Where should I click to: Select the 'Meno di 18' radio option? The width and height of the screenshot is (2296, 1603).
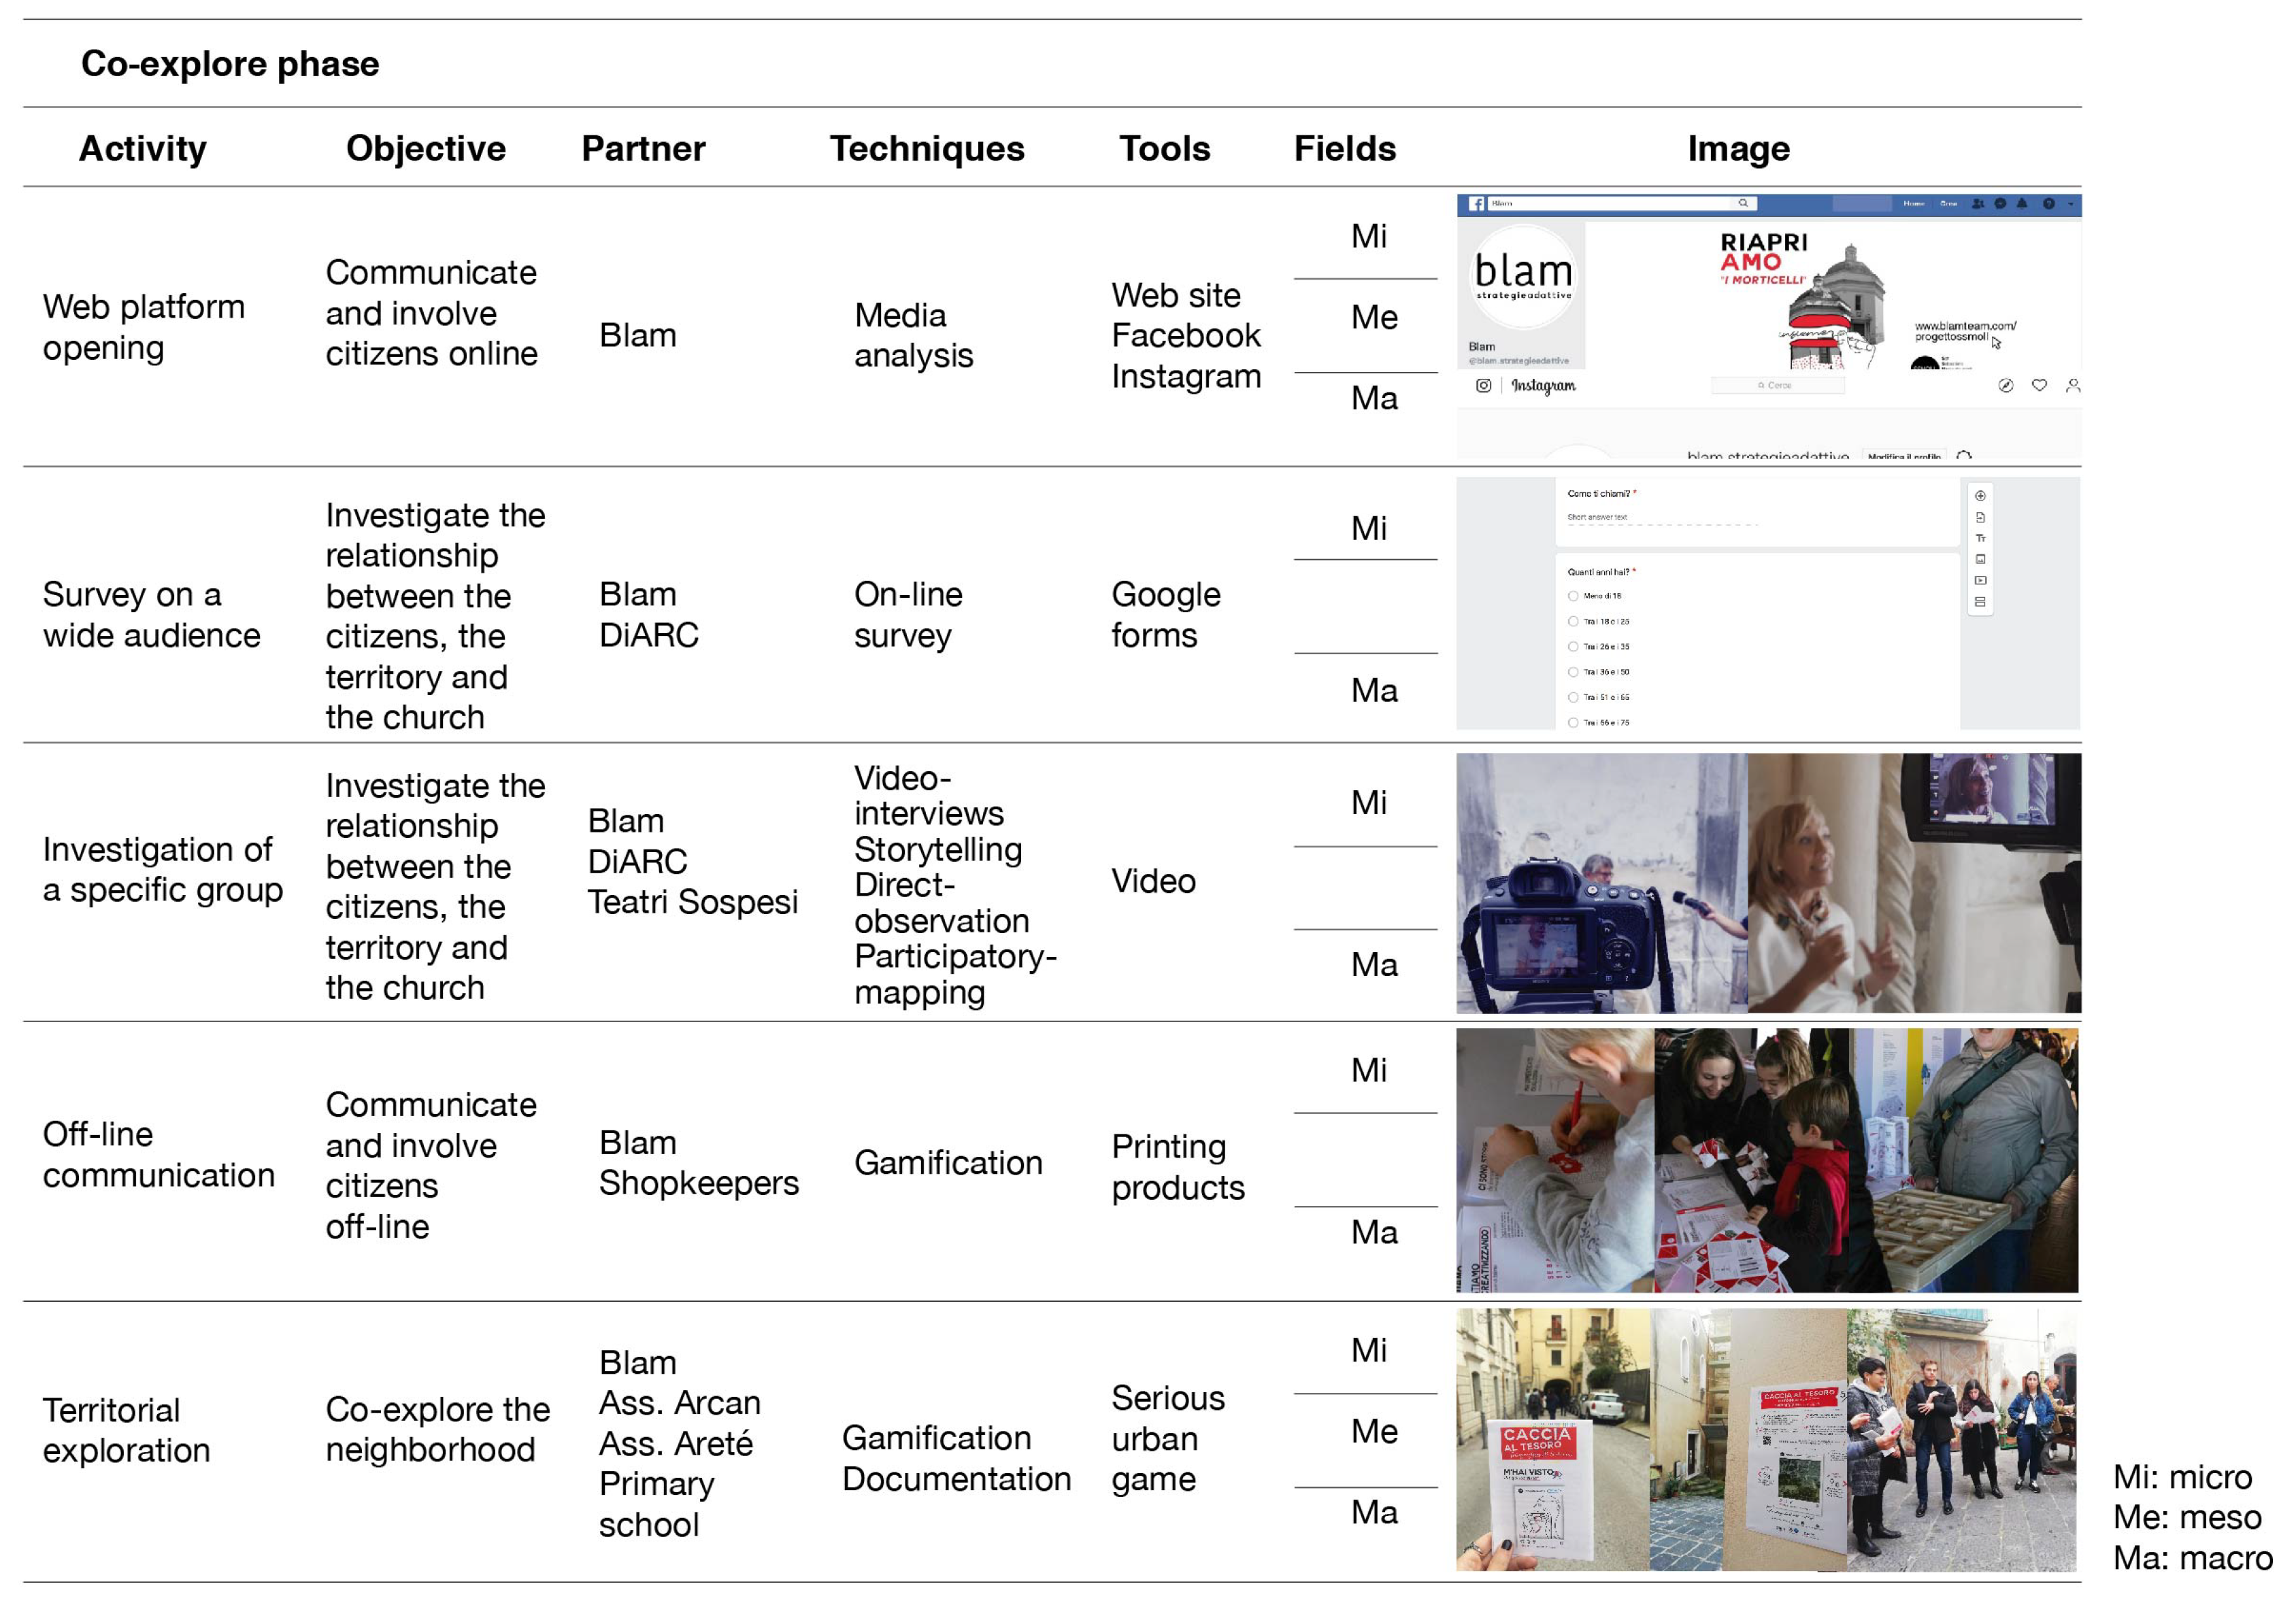click(x=1573, y=596)
